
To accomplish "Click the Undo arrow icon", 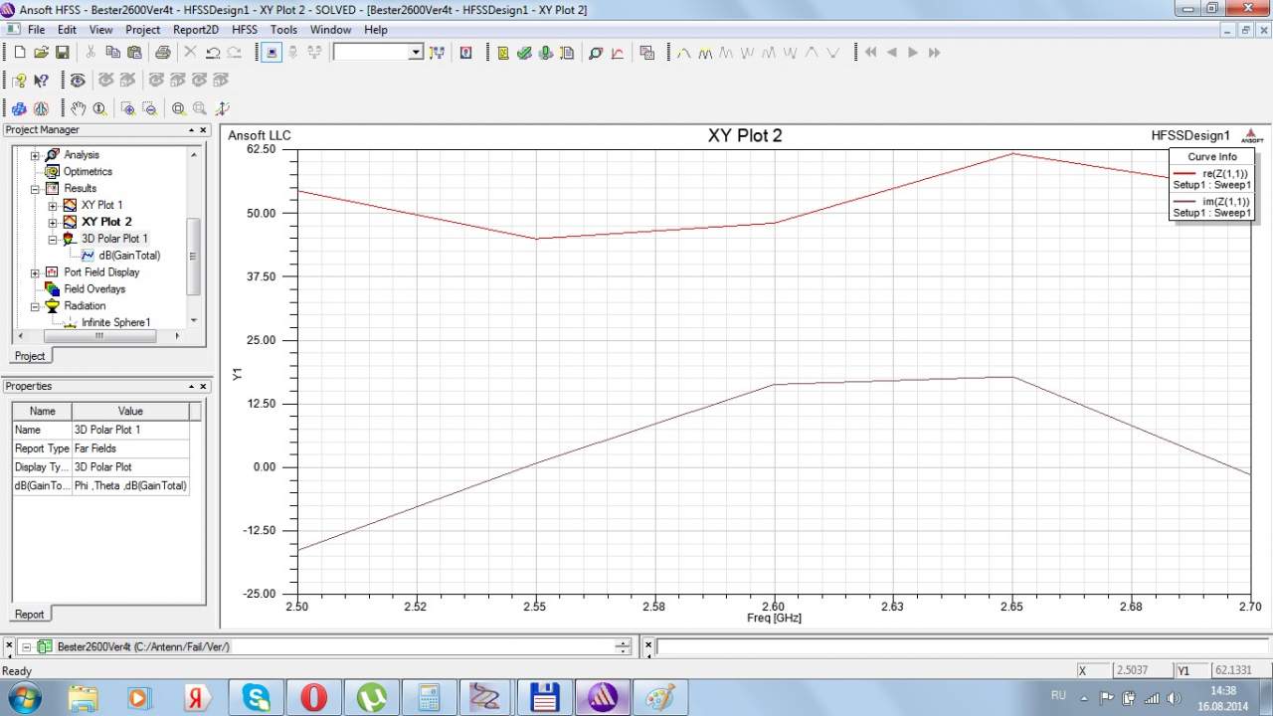I will (x=212, y=53).
